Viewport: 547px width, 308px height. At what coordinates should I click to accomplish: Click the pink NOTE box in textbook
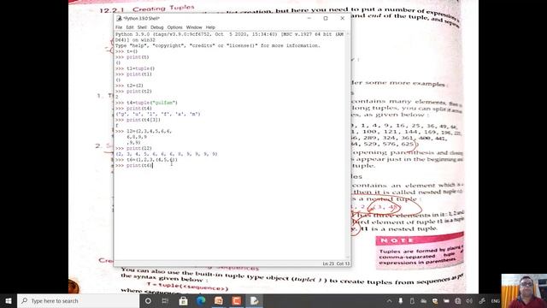(x=420, y=252)
